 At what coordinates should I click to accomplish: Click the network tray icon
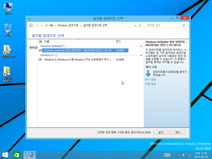point(179,155)
